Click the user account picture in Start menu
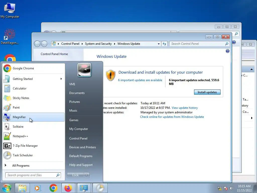 point(84,70)
